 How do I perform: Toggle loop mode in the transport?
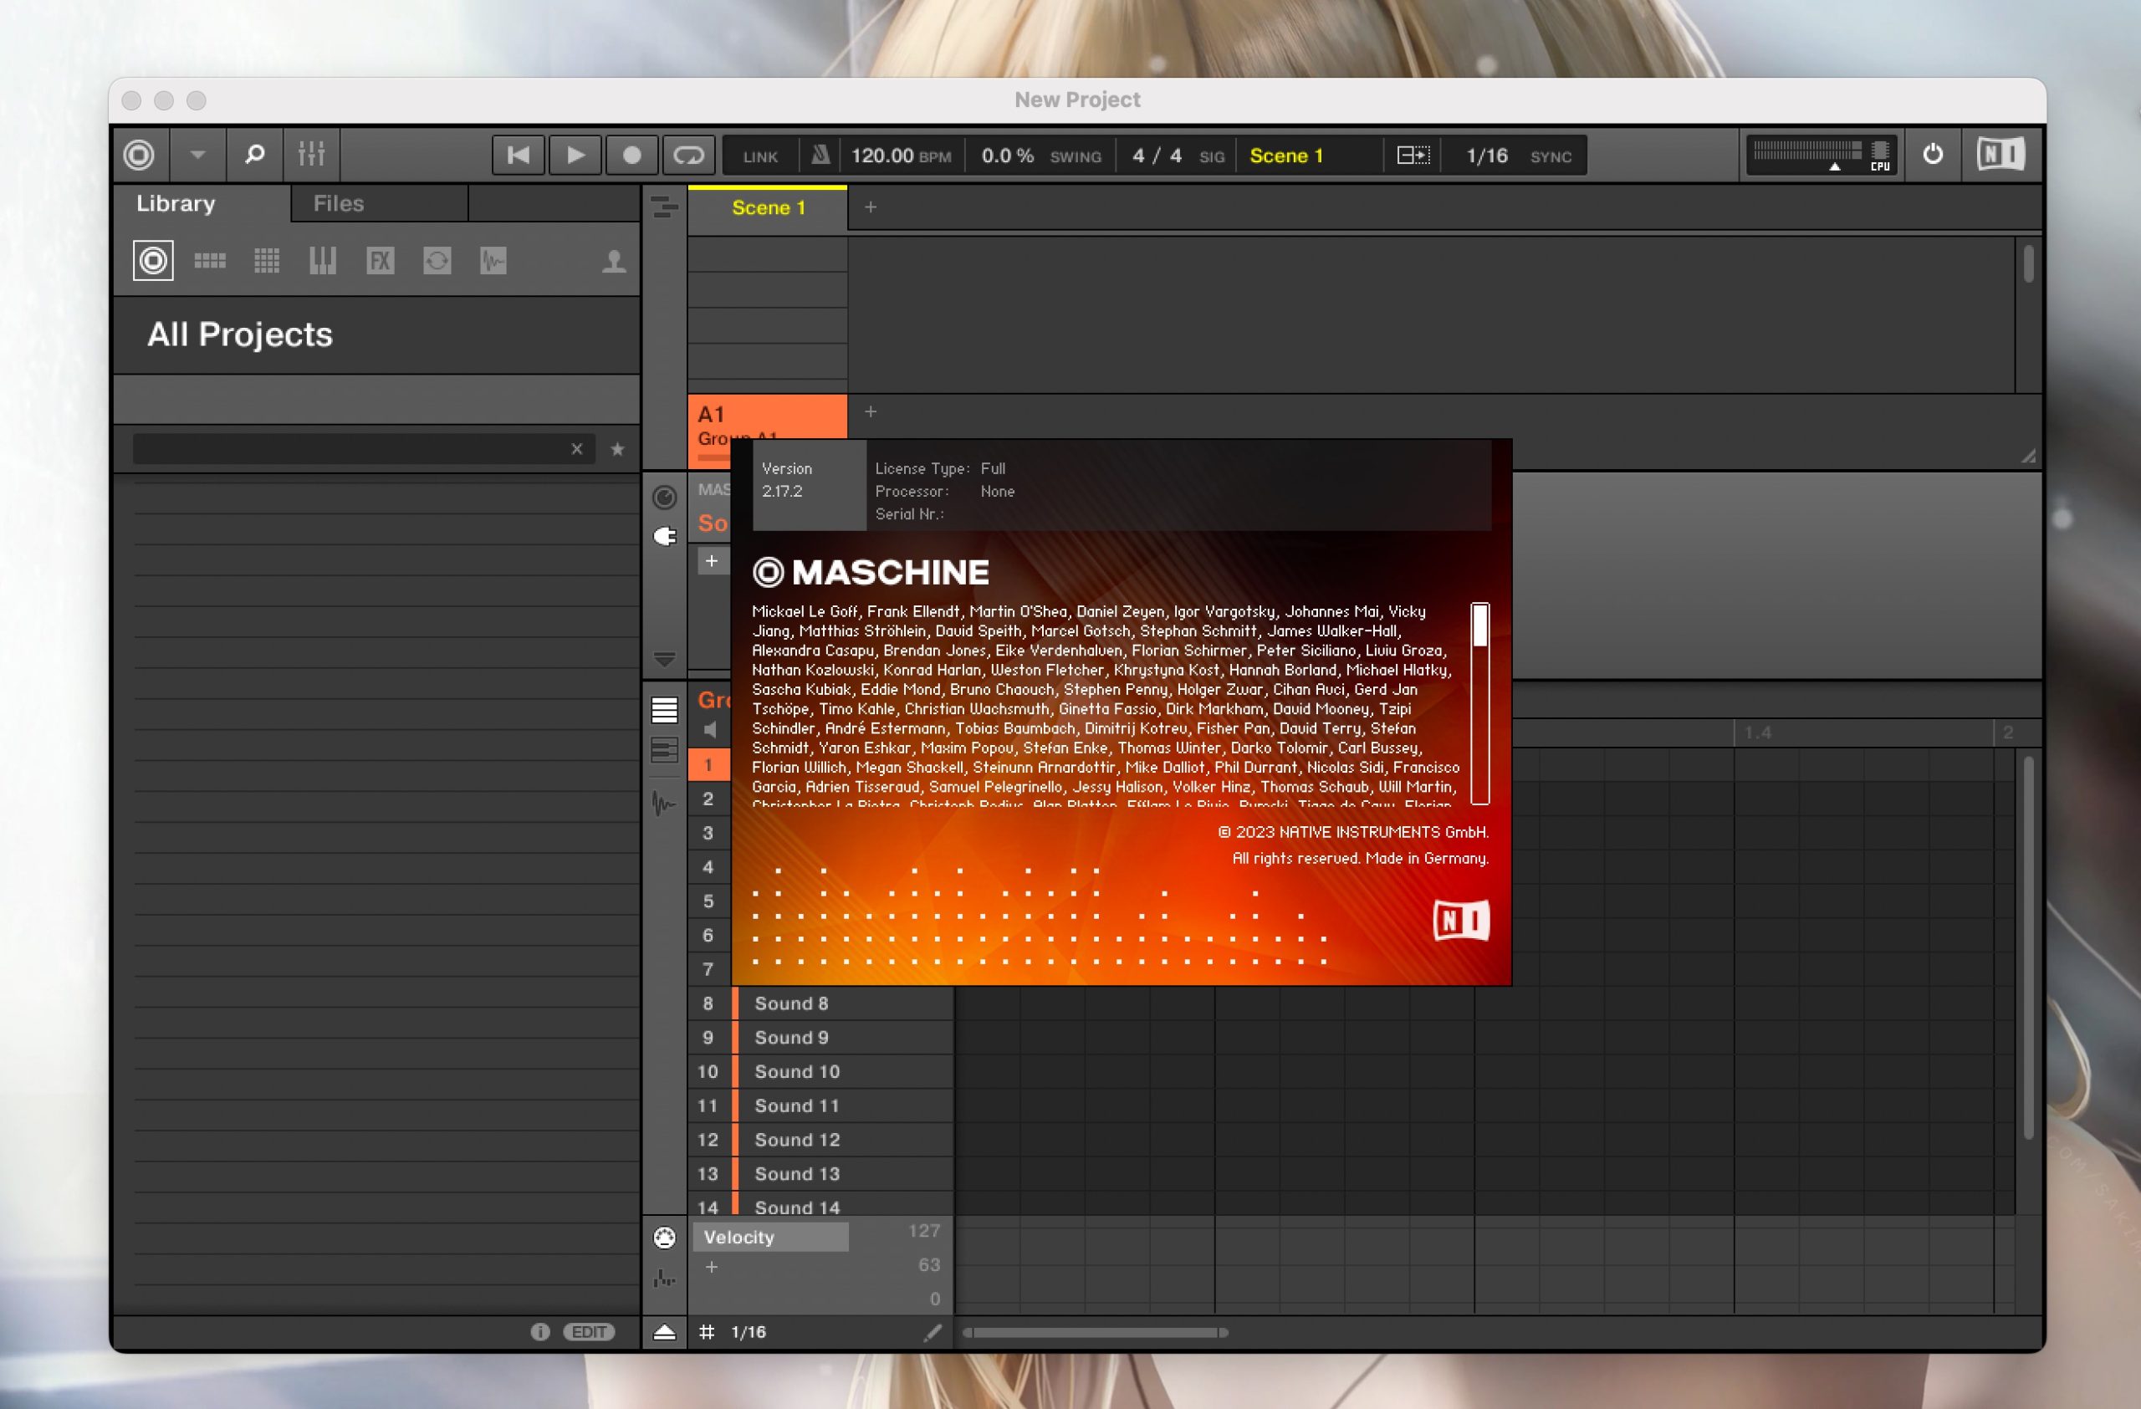click(688, 156)
